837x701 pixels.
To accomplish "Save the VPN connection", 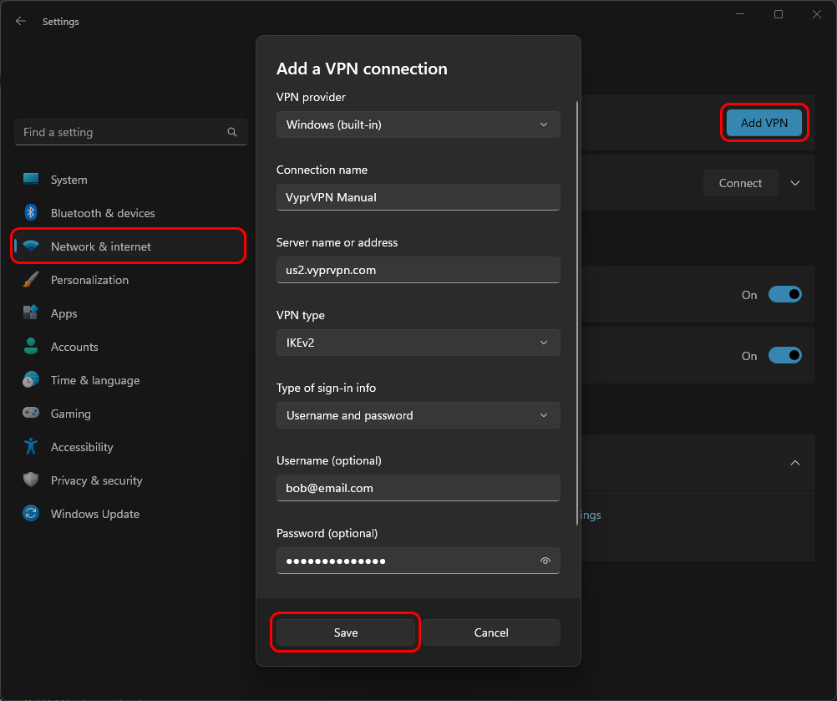I will [345, 632].
